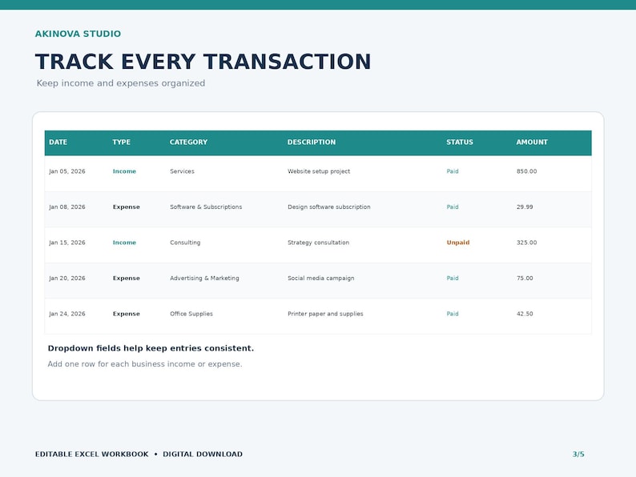The height and width of the screenshot is (477, 636).
Task: Click the 'Design software subscription' description
Action: click(329, 207)
